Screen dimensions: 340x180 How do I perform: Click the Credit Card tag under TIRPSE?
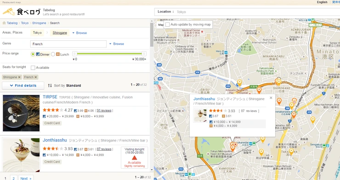pyautogui.click(x=52, y=123)
